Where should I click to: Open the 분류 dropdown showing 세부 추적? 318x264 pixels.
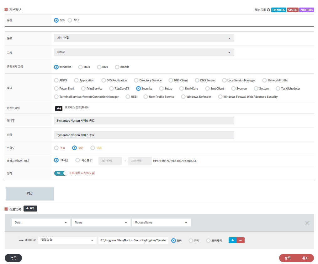point(144,38)
